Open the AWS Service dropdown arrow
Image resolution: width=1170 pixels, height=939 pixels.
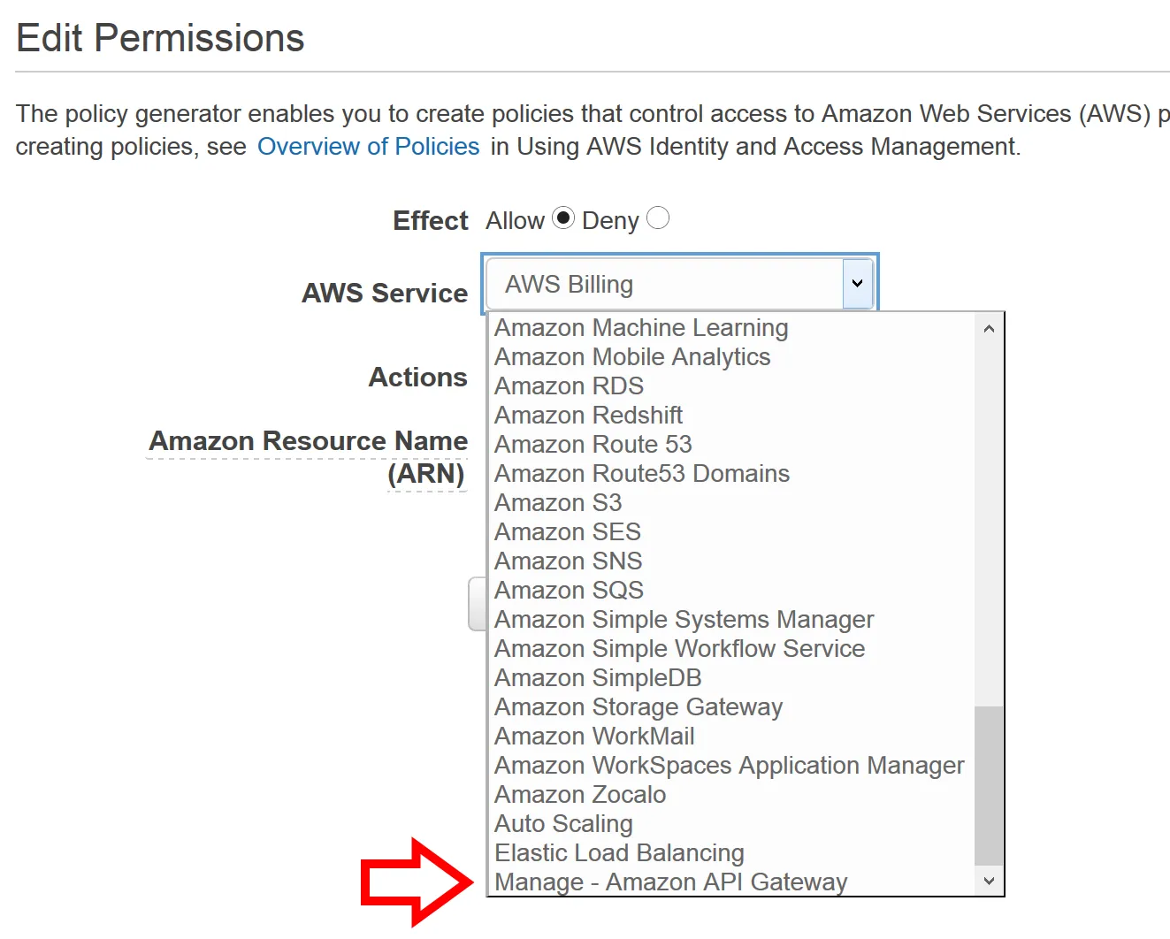click(857, 284)
